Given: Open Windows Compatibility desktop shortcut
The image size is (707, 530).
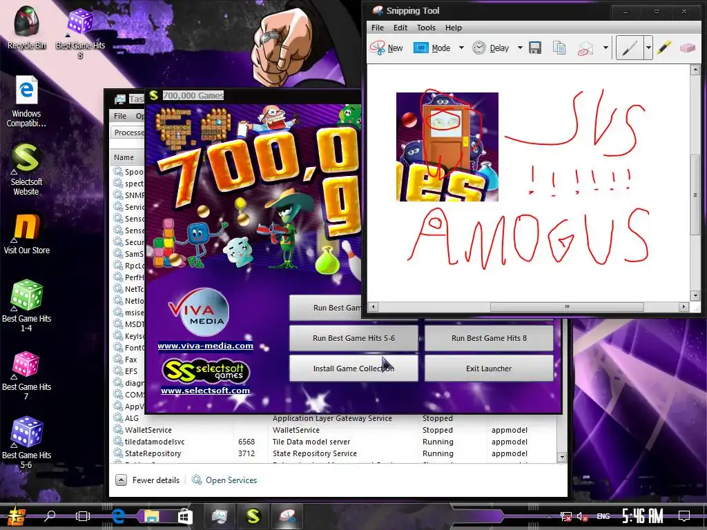Looking at the screenshot, I should tap(26, 101).
